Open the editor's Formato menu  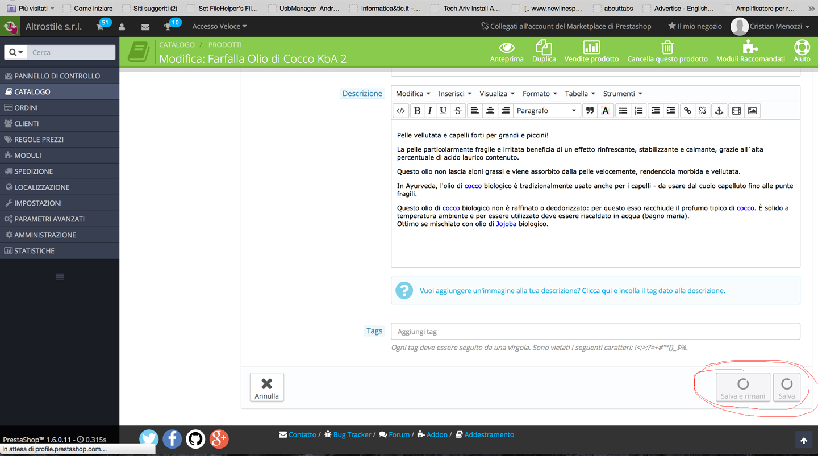(x=540, y=94)
